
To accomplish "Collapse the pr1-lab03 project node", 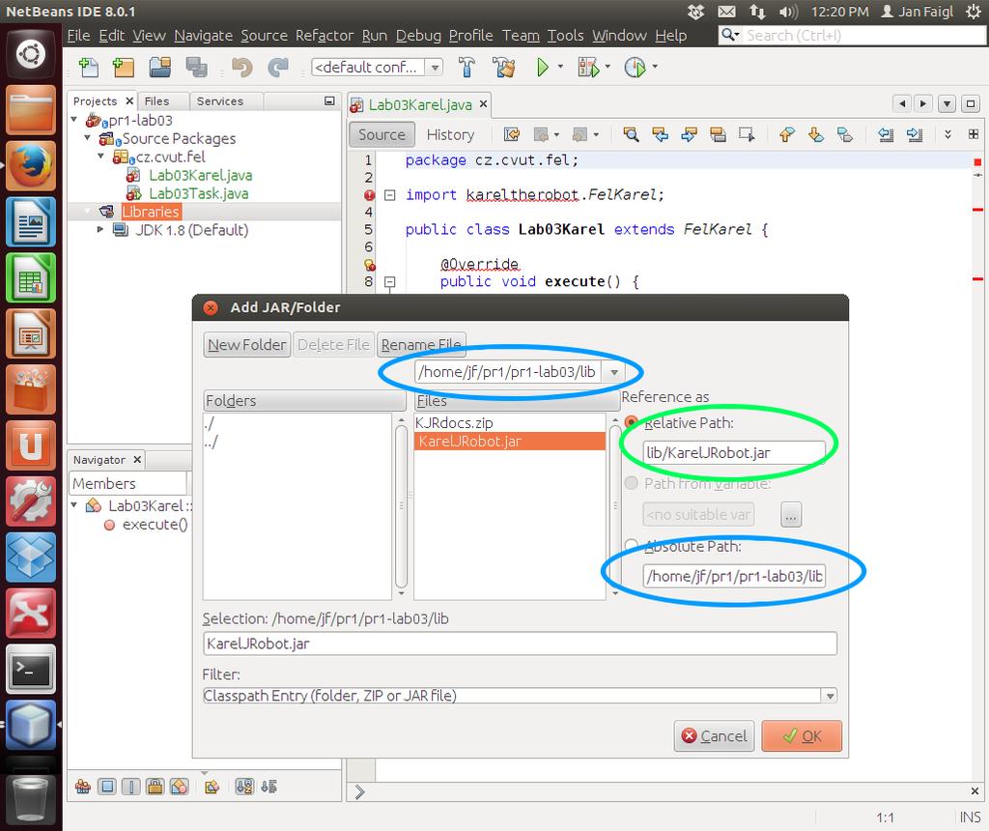I will pos(74,119).
